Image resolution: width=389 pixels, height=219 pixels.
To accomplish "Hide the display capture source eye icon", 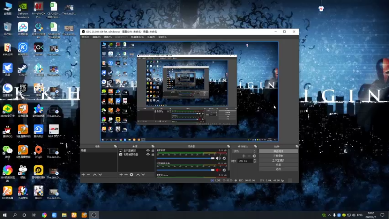I will click(148, 150).
